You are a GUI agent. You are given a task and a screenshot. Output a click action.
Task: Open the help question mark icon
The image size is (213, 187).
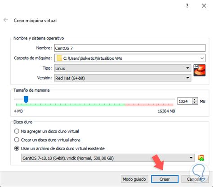tap(187, 6)
